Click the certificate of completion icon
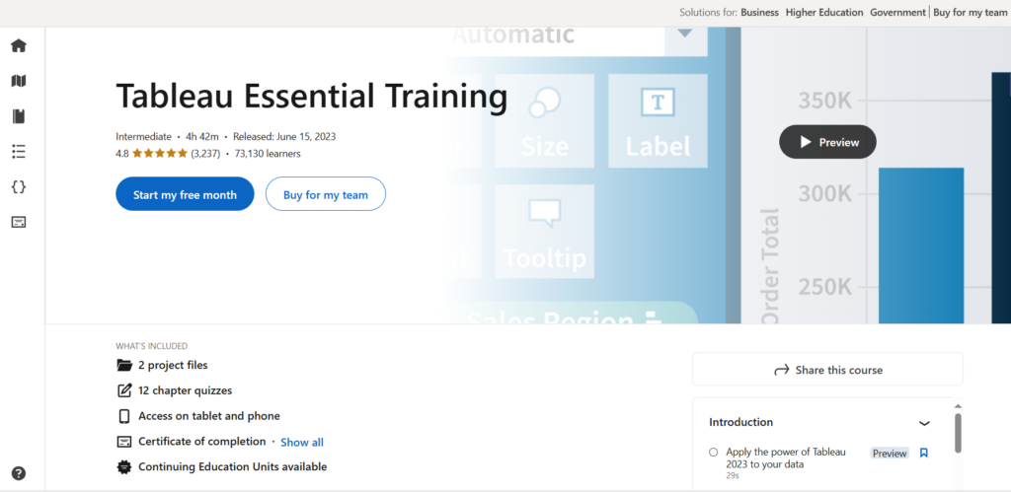Viewport: 1011px width, 492px height. point(124,442)
